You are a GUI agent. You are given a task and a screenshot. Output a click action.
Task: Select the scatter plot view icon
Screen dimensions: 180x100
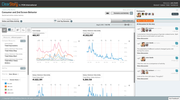23,30
